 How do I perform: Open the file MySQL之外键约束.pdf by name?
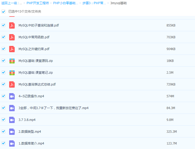point(34,49)
